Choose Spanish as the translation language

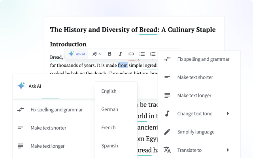pos(110,146)
